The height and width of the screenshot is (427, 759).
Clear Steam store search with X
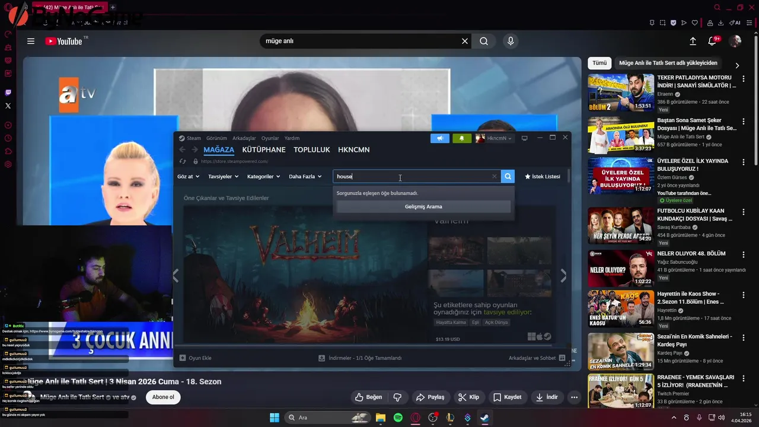(x=495, y=177)
